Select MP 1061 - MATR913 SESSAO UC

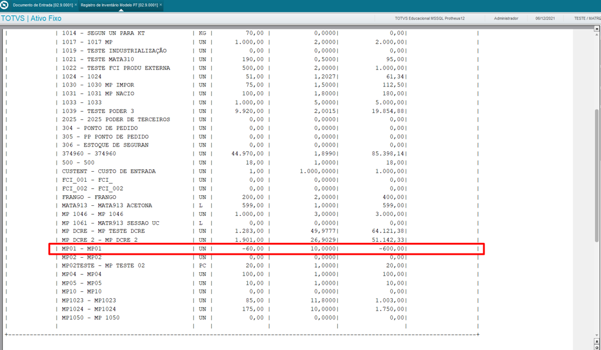(111, 223)
